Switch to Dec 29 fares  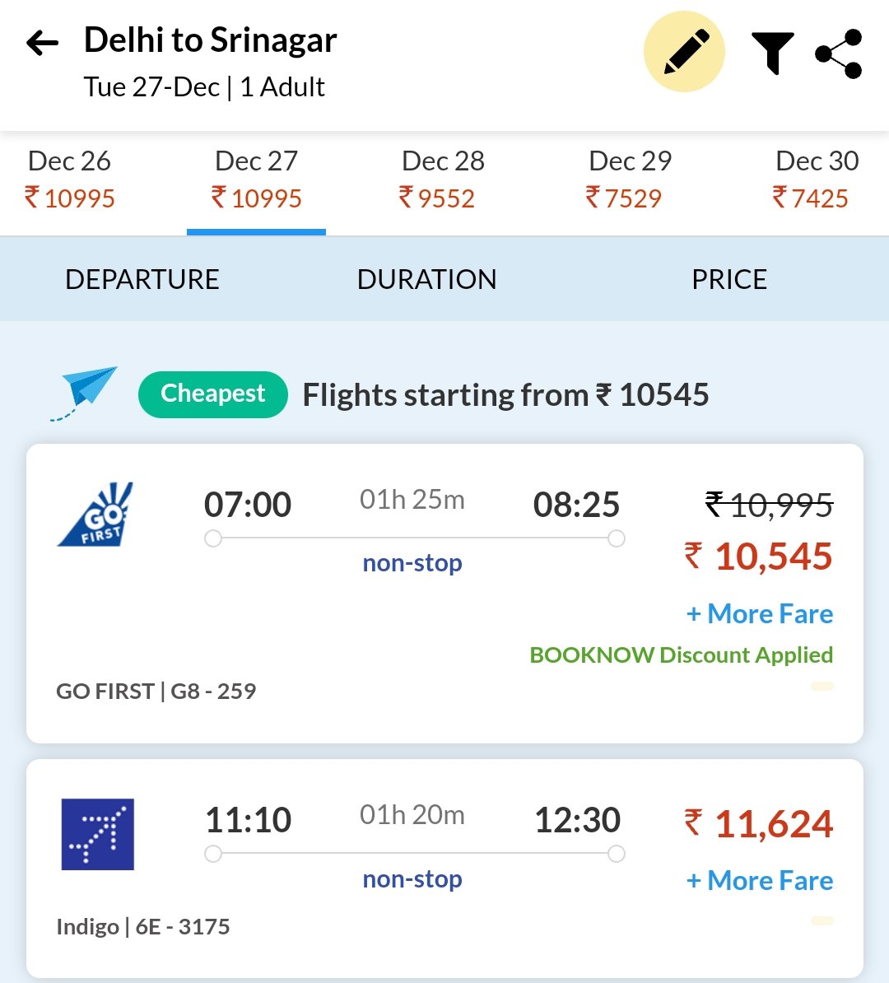[630, 179]
